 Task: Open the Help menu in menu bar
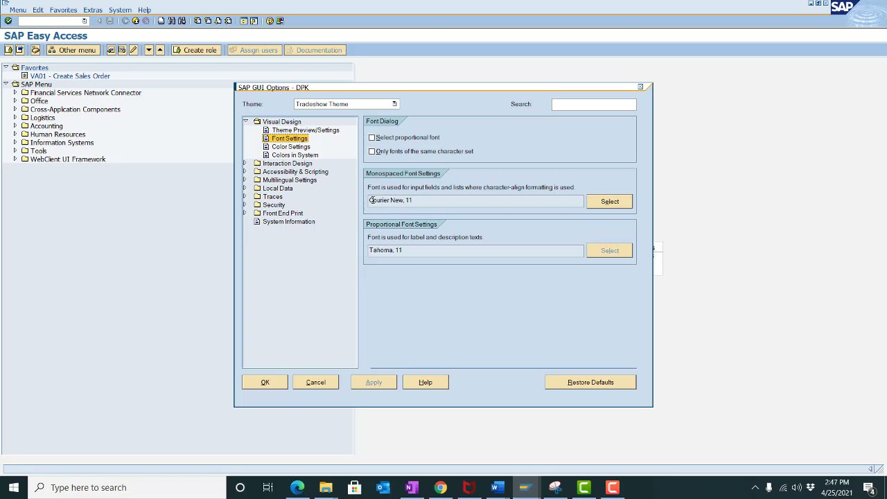pyautogui.click(x=144, y=10)
